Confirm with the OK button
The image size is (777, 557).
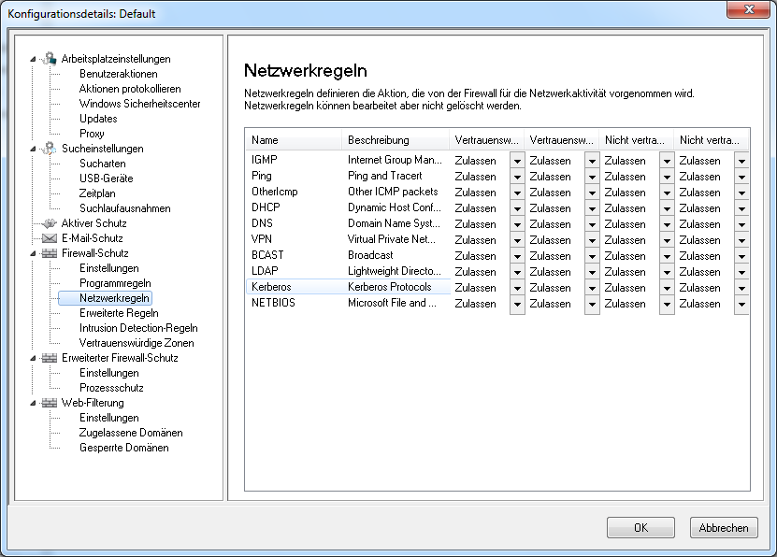pos(640,528)
